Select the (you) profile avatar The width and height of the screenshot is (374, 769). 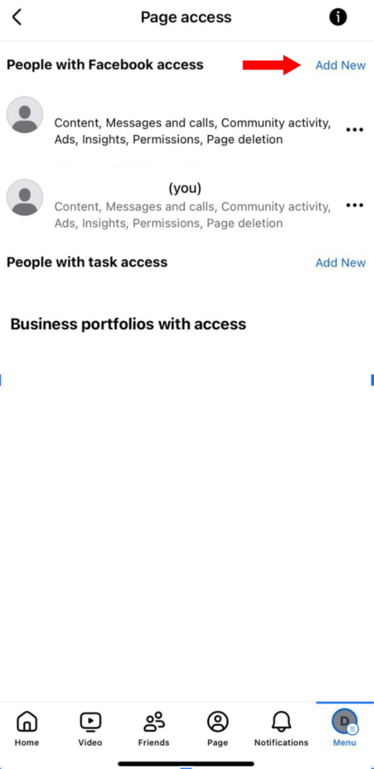(x=25, y=198)
